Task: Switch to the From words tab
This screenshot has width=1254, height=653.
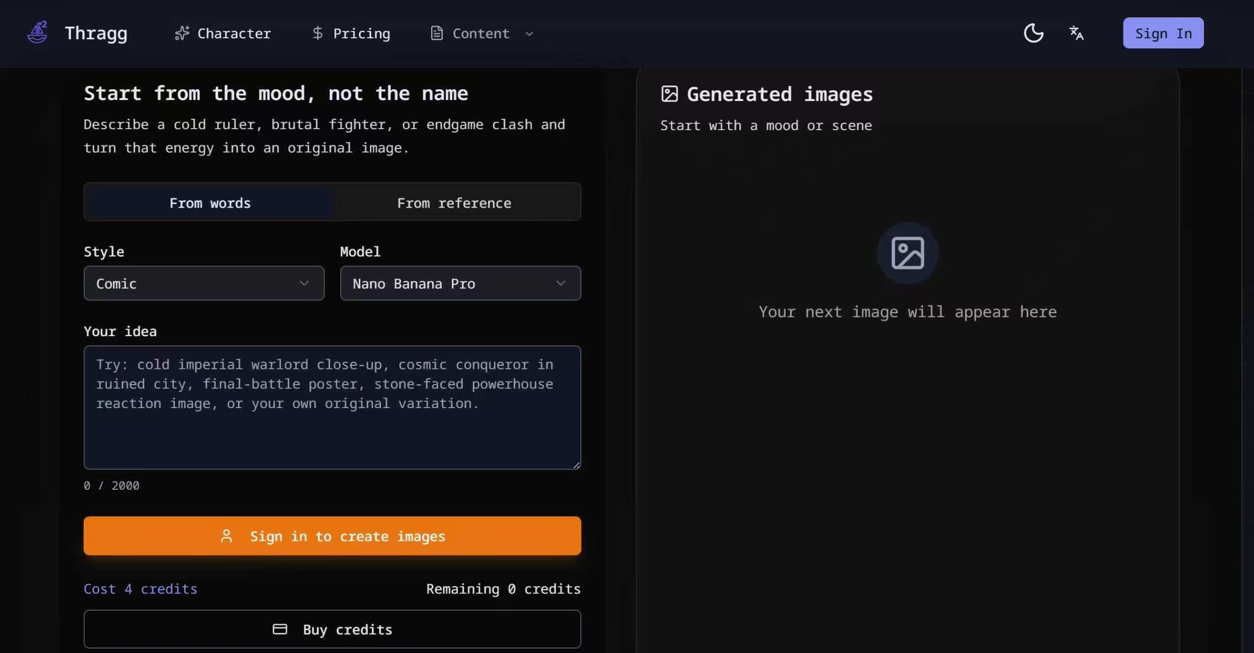Action: (210, 203)
